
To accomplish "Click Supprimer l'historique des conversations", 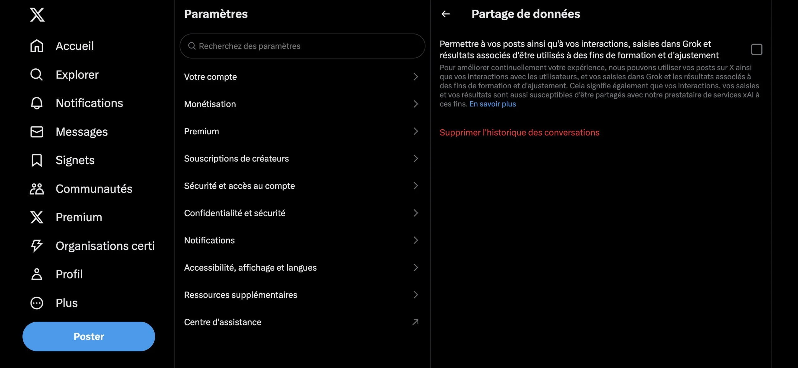I will point(519,133).
